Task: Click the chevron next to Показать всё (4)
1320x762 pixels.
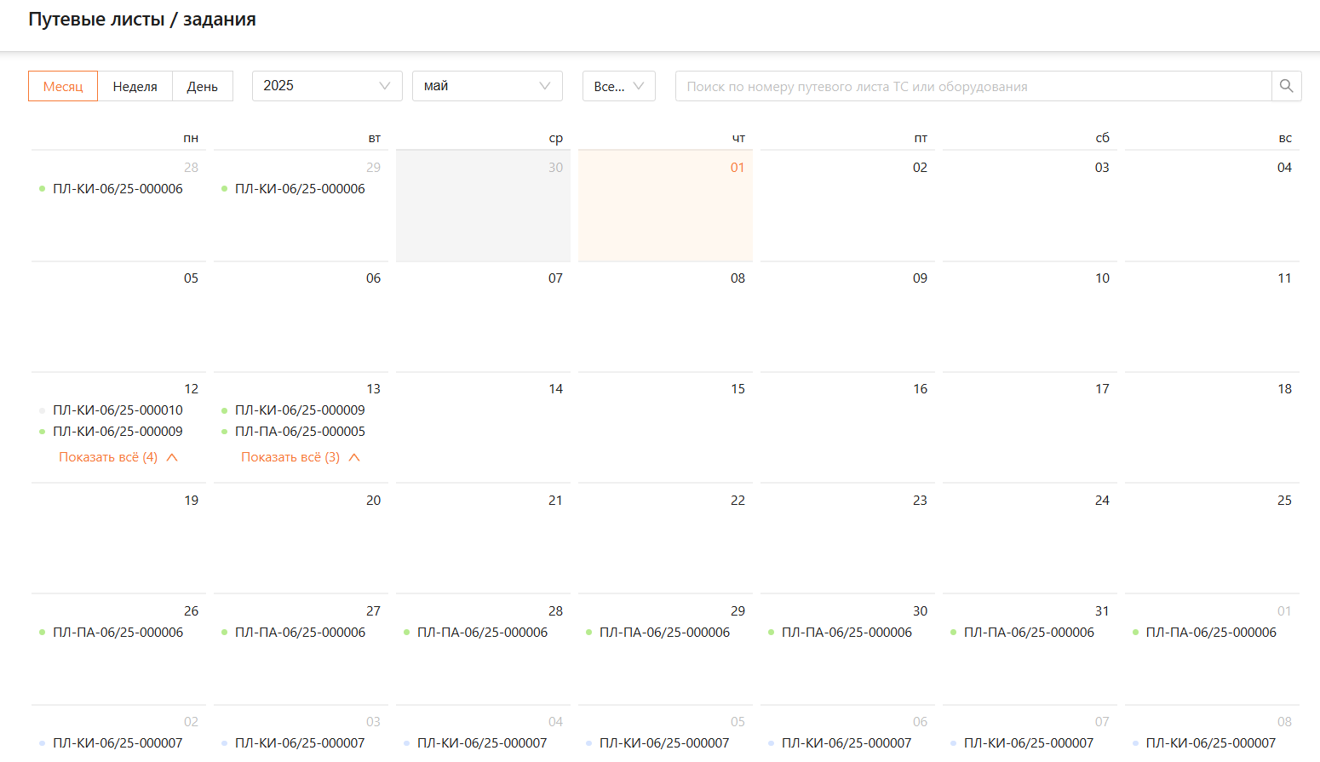Action: 172,457
